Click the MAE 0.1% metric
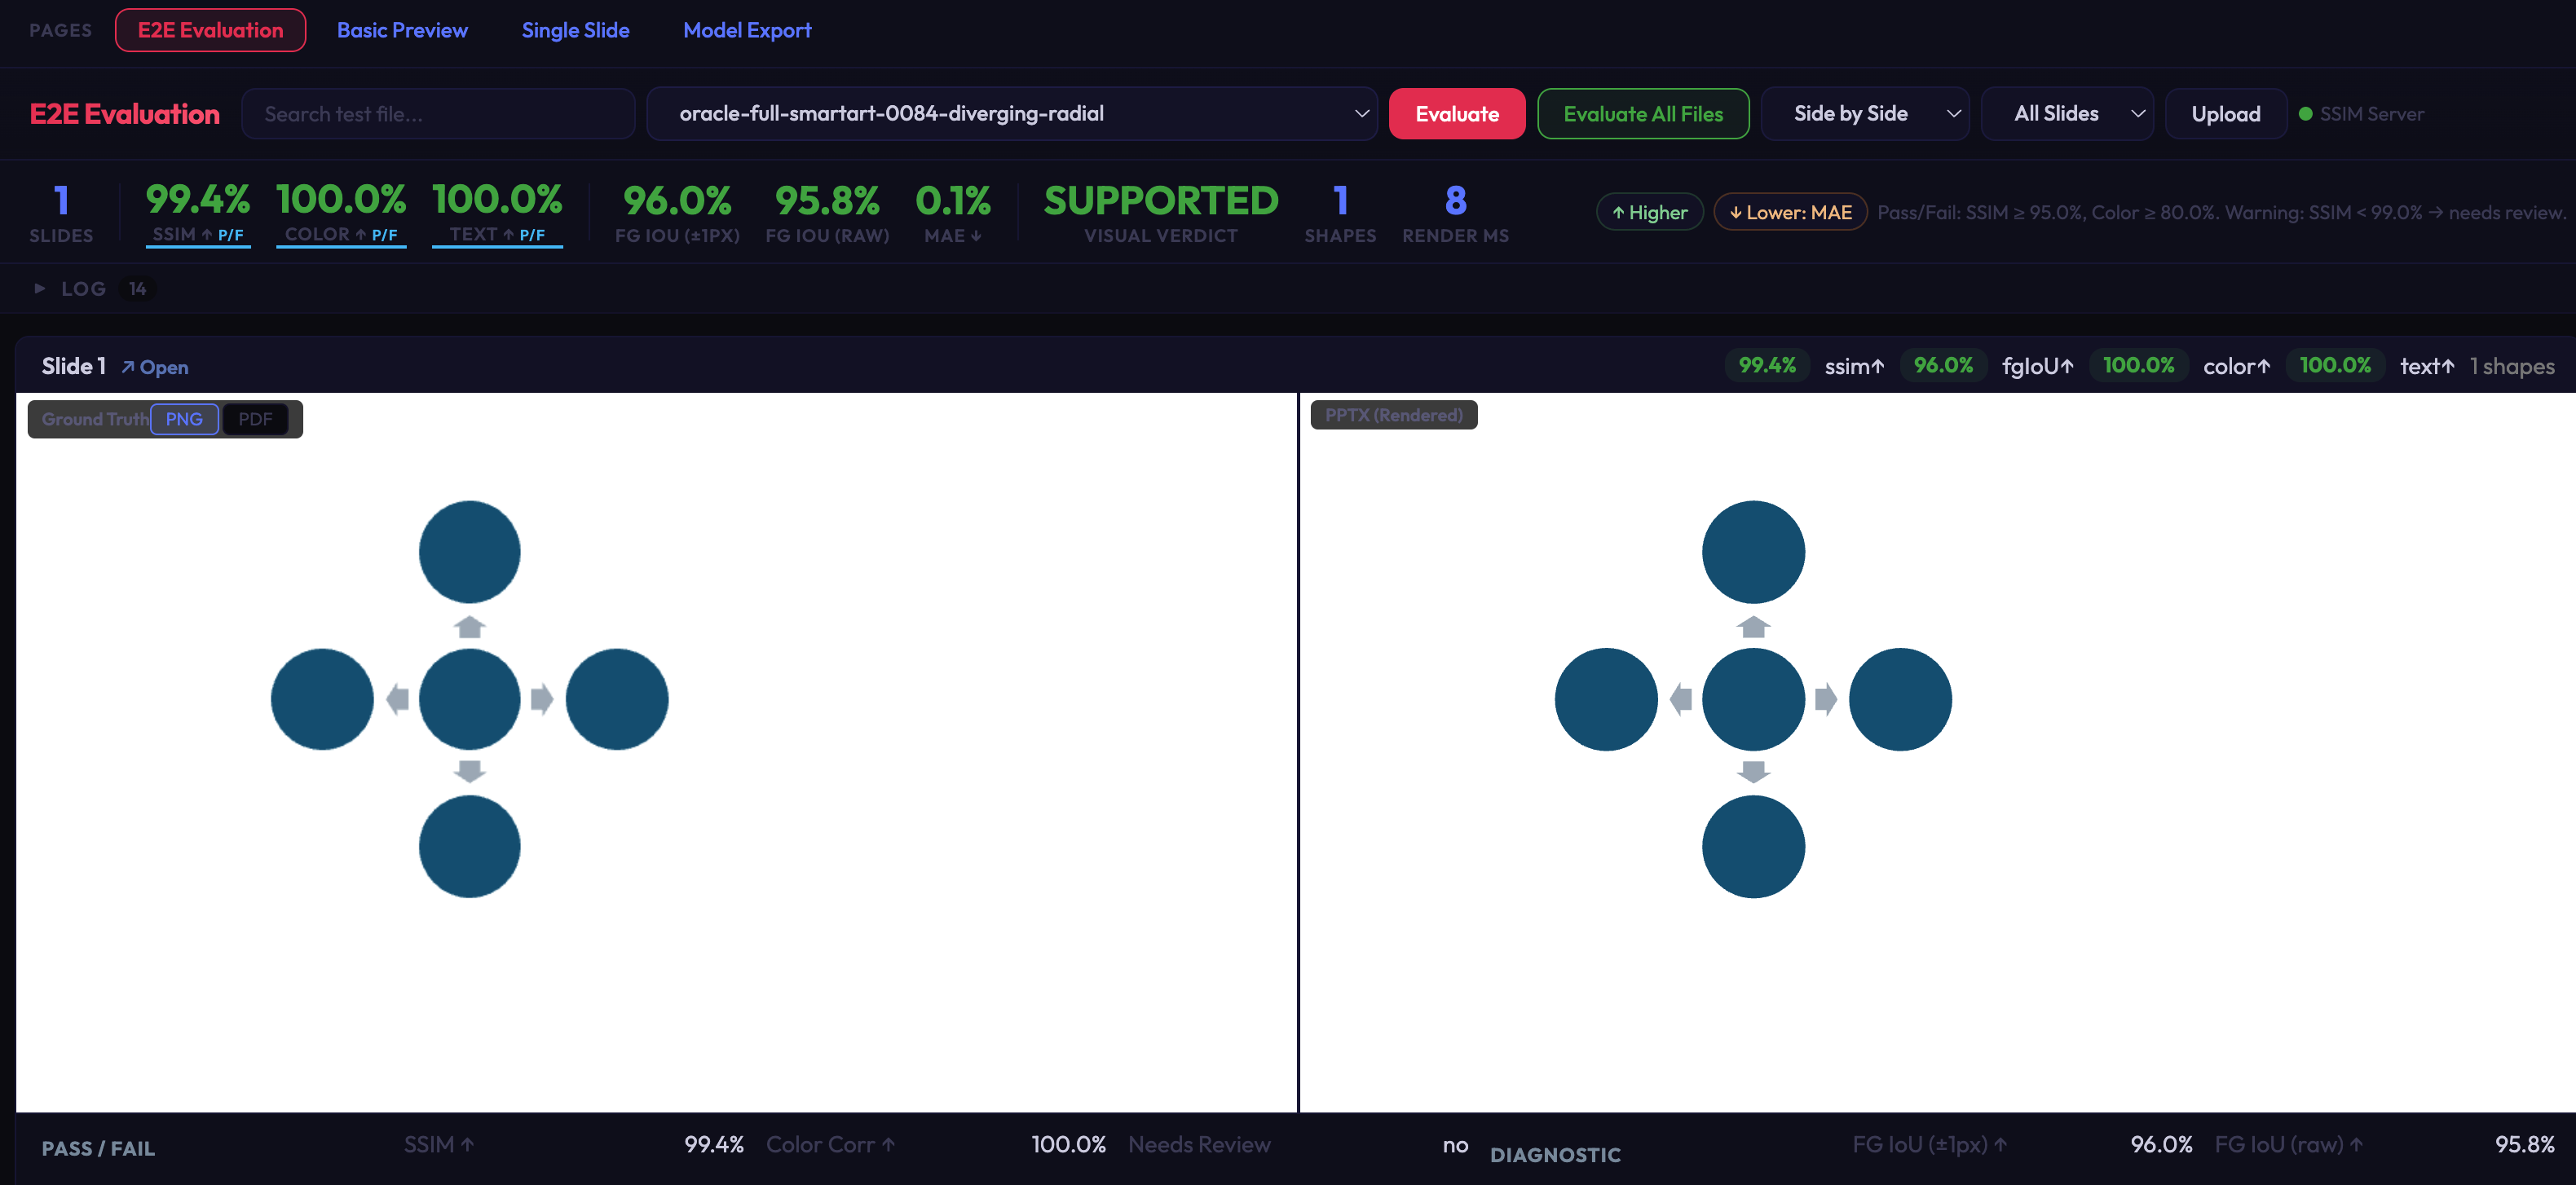The height and width of the screenshot is (1185, 2576). 953,212
